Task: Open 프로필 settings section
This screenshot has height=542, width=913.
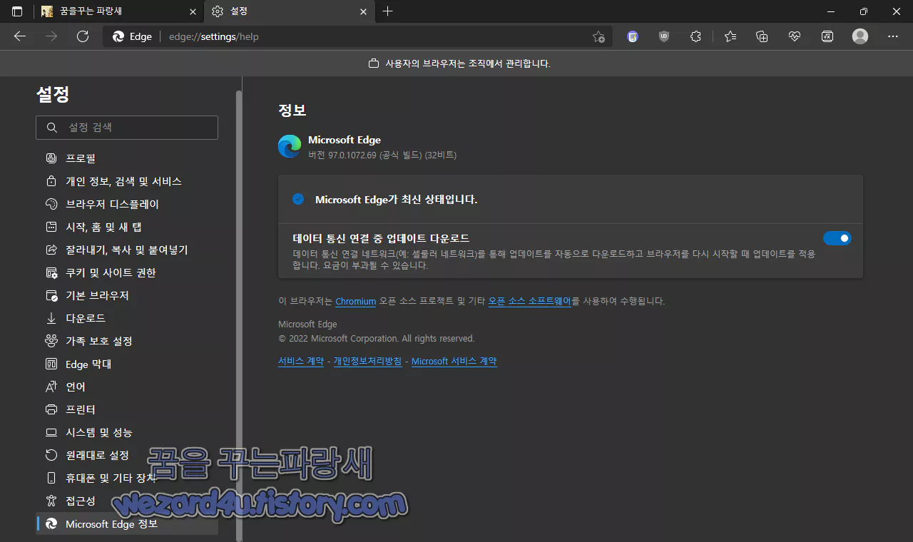Action: tap(127, 158)
